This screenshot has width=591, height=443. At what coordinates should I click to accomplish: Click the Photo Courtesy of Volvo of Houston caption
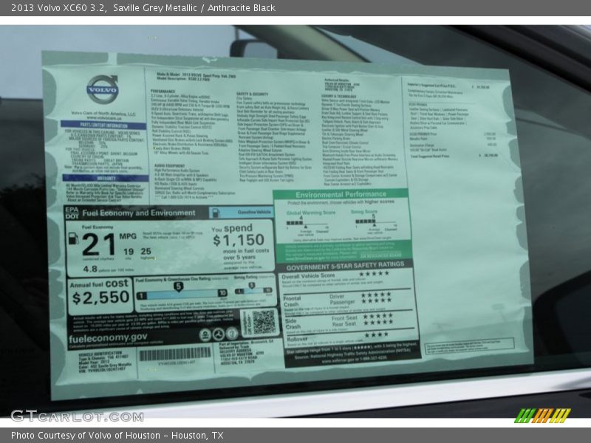117,435
